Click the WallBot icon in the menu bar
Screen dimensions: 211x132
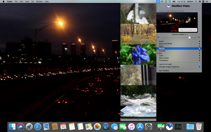[x=158, y=2]
